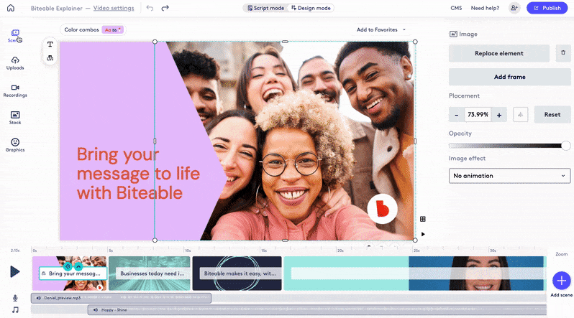Viewport: 574px width, 318px height.
Task: Delete element with the trash icon
Action: pos(563,53)
